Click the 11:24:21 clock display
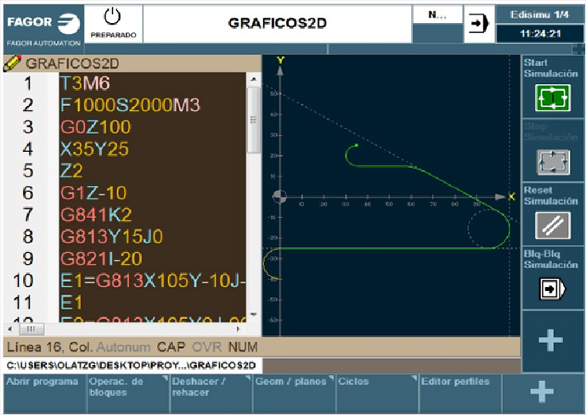586x415 pixels. [539, 34]
